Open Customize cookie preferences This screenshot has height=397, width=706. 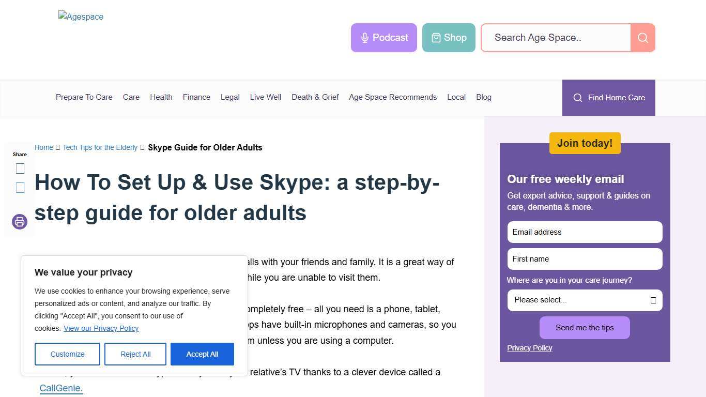point(67,354)
